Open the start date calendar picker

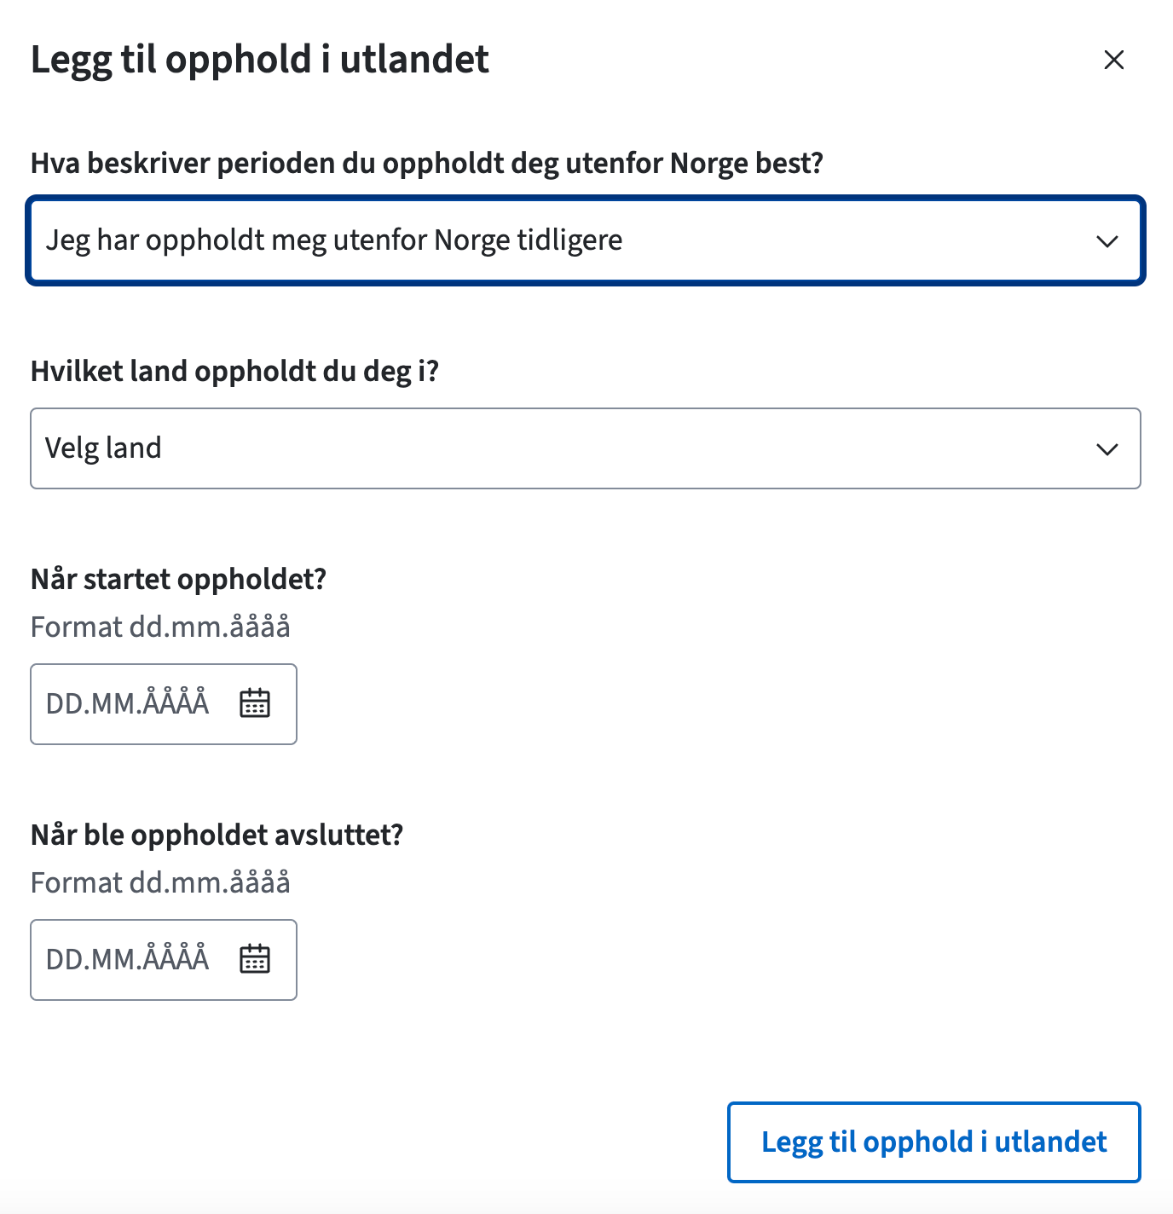255,703
